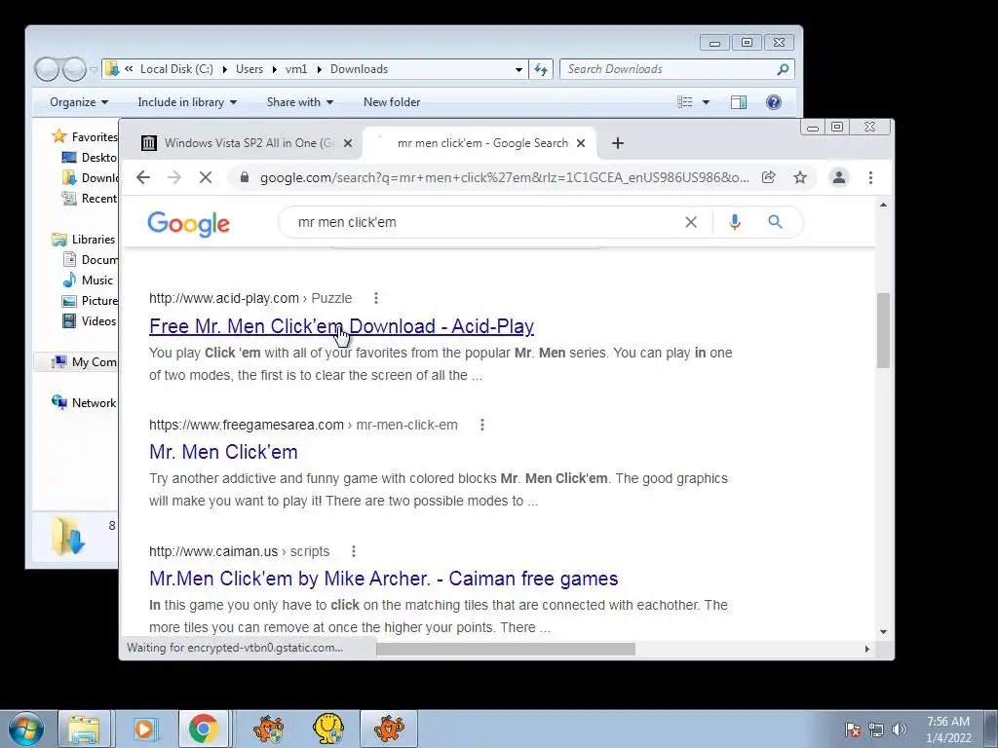Open Recent Places in Favorites
This screenshot has height=748, width=998.
[x=90, y=199]
